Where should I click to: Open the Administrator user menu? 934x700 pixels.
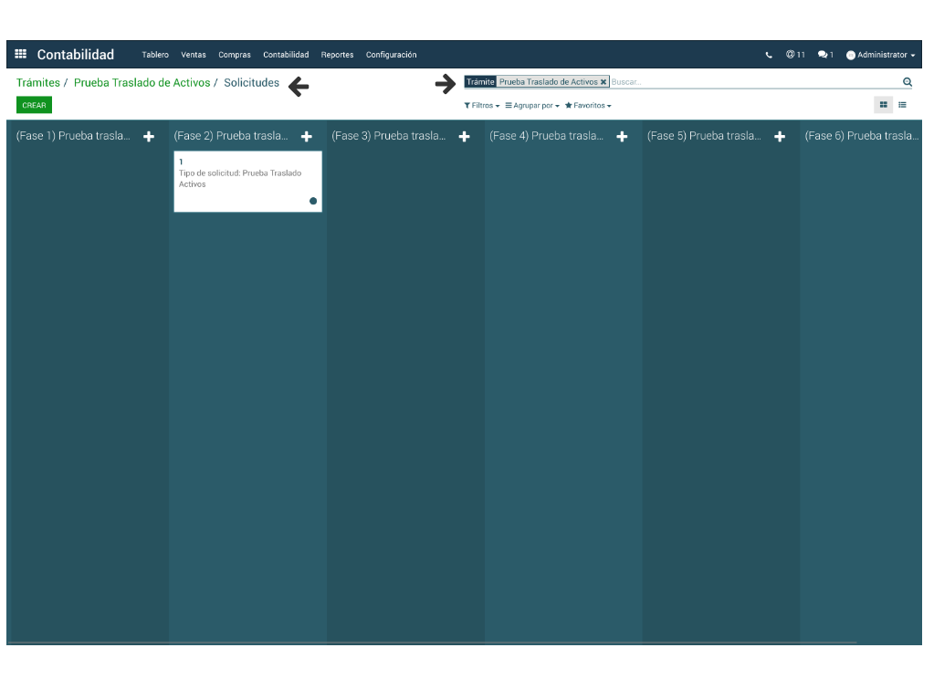(881, 56)
